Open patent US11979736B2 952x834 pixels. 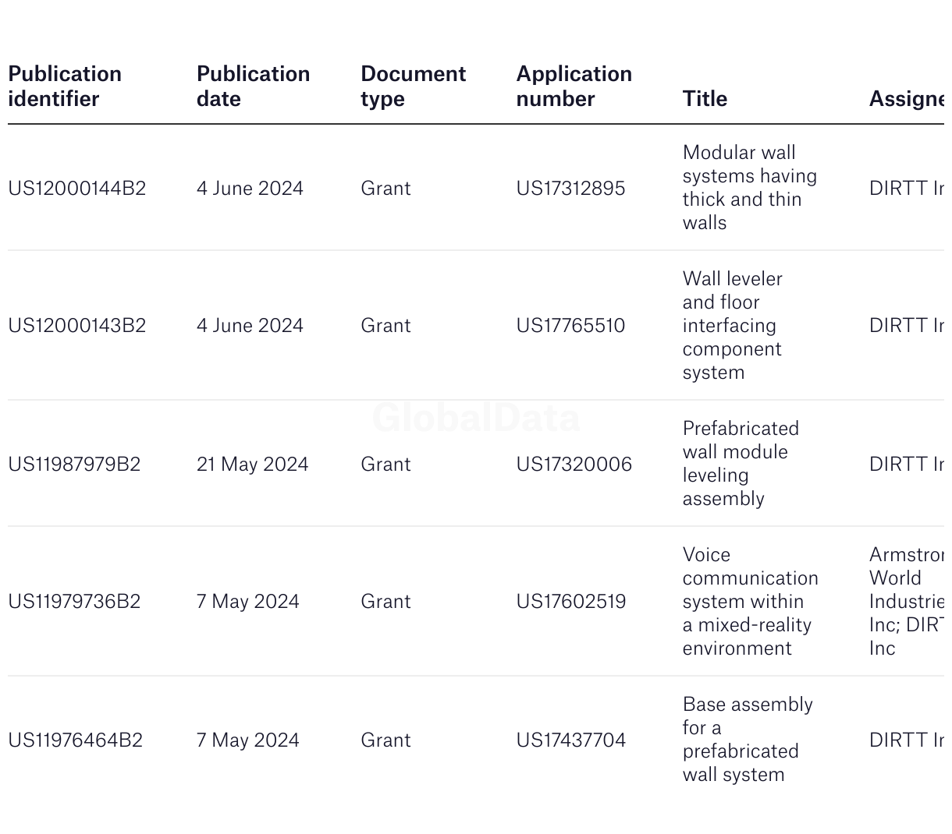coord(74,602)
